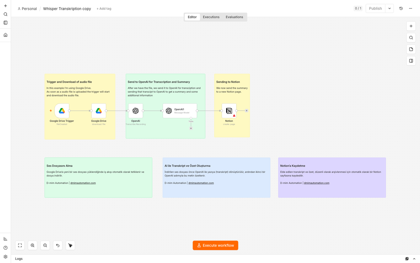Click the Logs label
The height and width of the screenshot is (263, 420).
coord(19,259)
